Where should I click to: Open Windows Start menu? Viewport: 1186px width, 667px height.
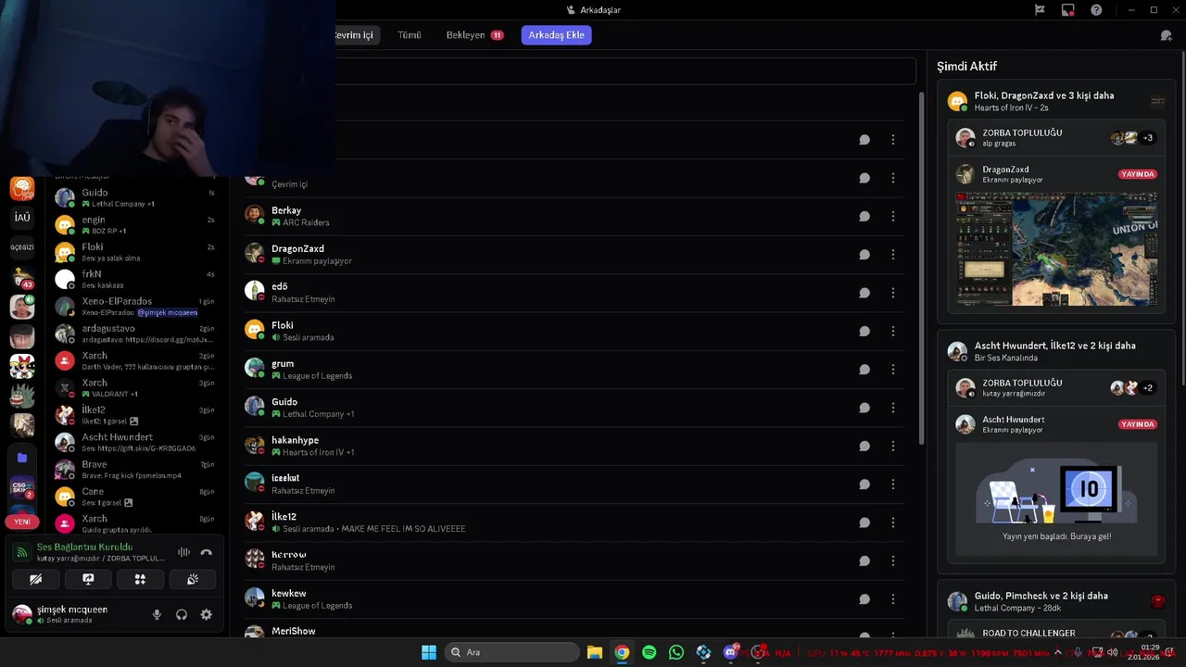click(x=429, y=652)
